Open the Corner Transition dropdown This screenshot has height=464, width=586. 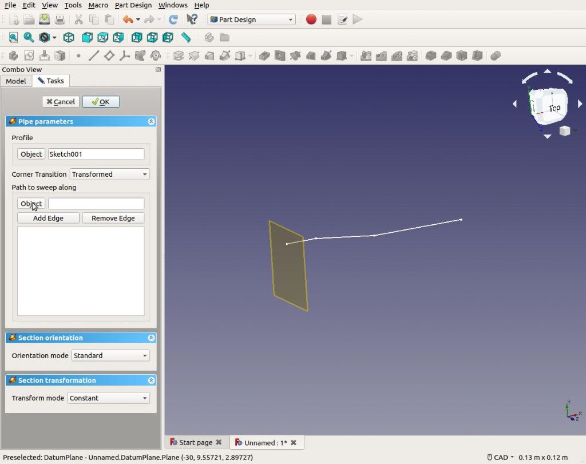pos(109,175)
